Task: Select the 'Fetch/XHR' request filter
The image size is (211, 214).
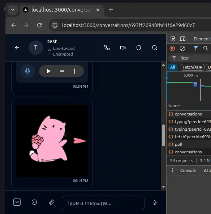Action: tap(193, 67)
